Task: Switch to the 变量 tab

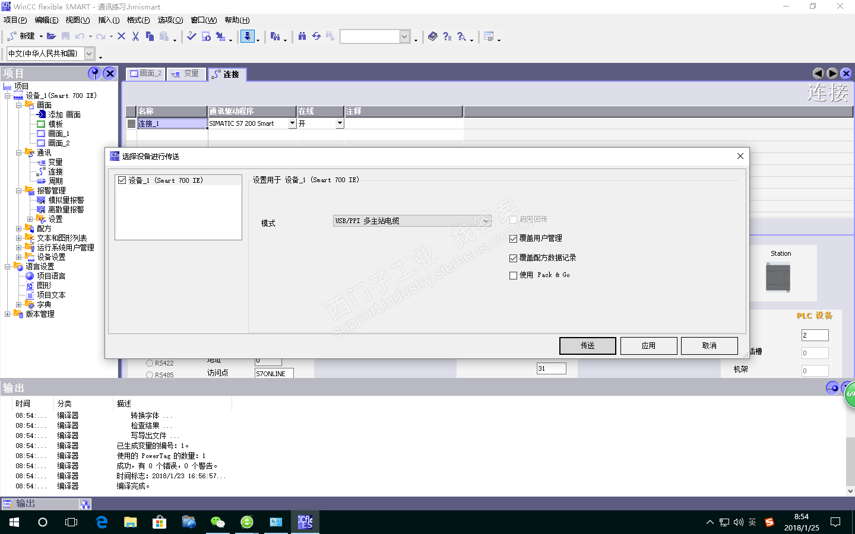Action: point(186,74)
